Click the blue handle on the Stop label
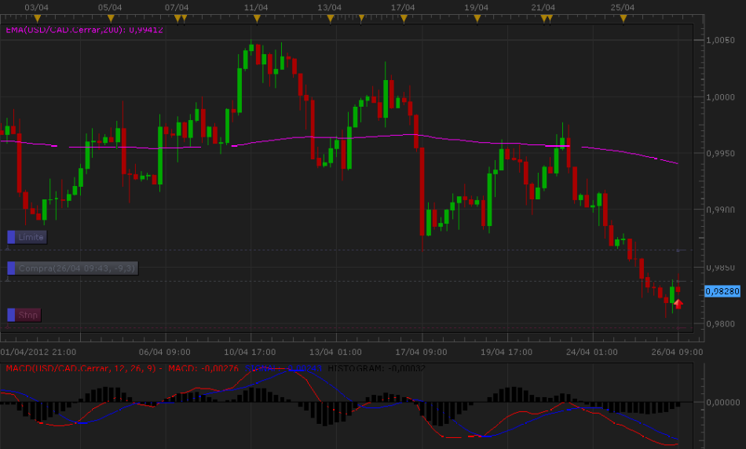Image resolution: width=746 pixels, height=449 pixels. coord(12,315)
